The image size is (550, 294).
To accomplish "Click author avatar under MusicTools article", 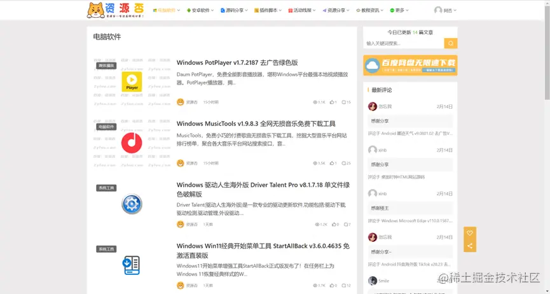I will [181, 164].
